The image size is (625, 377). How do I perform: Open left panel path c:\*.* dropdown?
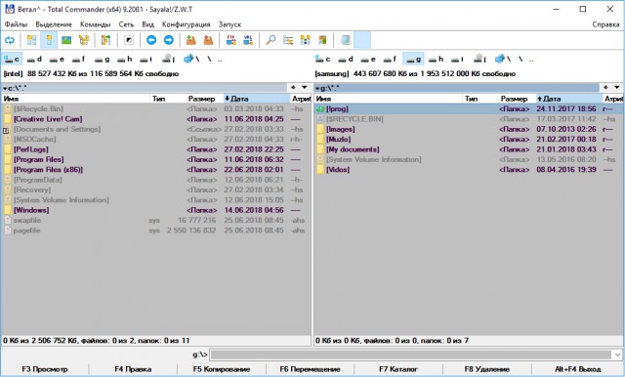pyautogui.click(x=145, y=88)
